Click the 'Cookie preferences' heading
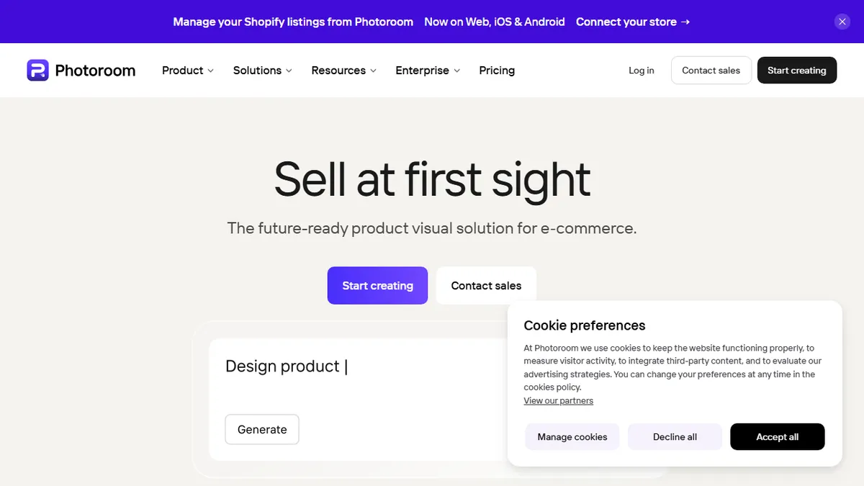864x486 pixels. (x=585, y=325)
